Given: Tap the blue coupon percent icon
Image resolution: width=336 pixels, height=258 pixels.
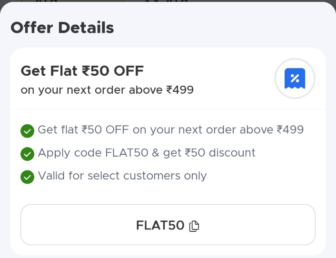Looking at the screenshot, I should point(295,79).
